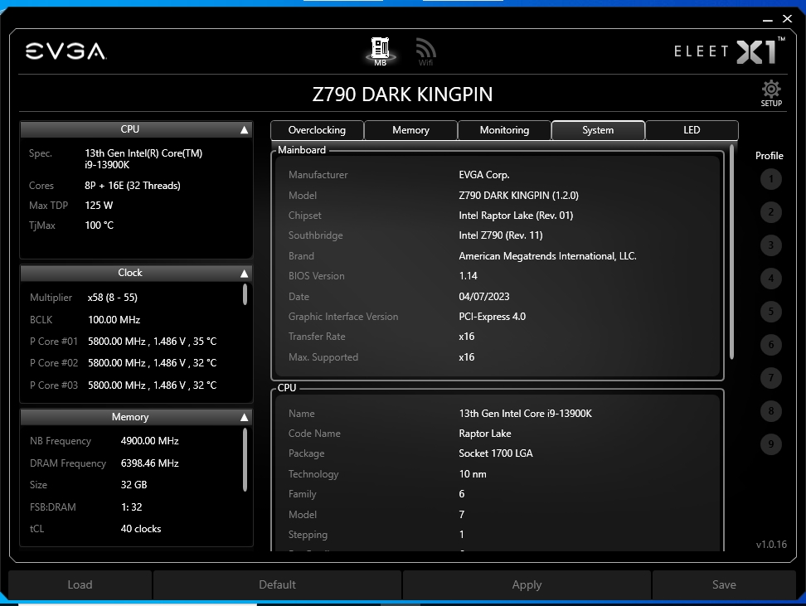Select profile slot 4
The image size is (806, 606).
pyautogui.click(x=770, y=278)
